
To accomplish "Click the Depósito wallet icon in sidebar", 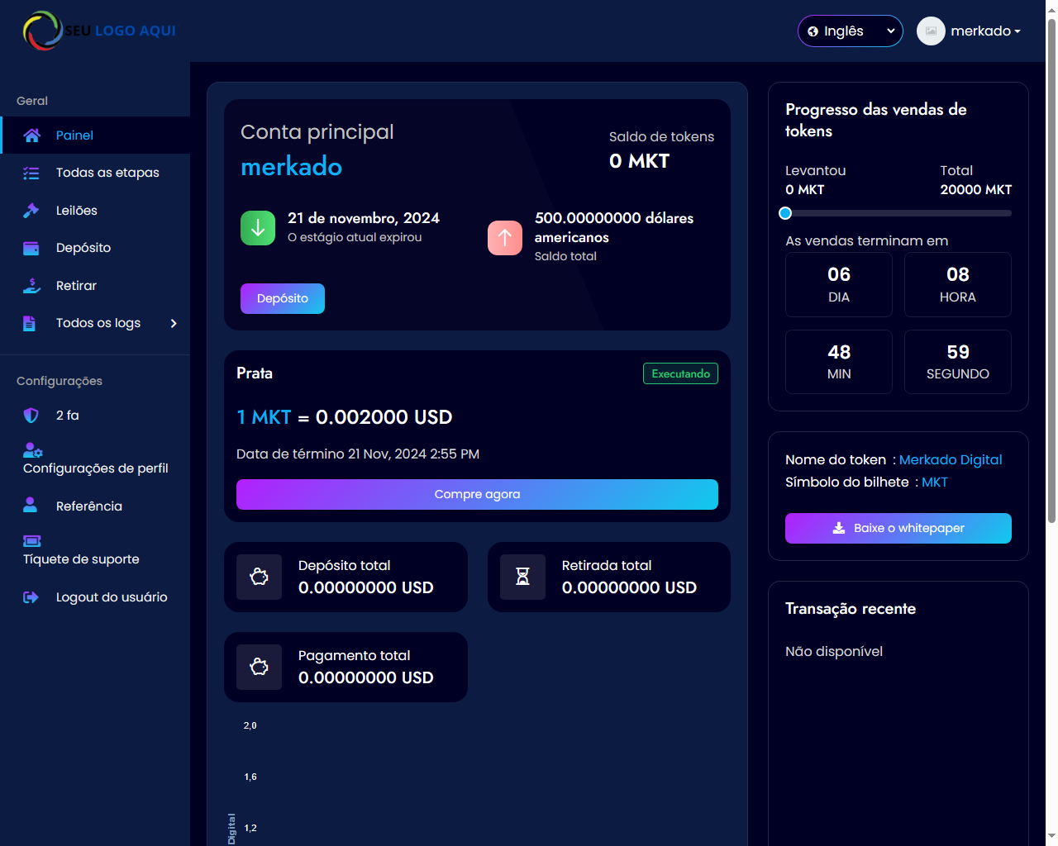I will pyautogui.click(x=31, y=248).
